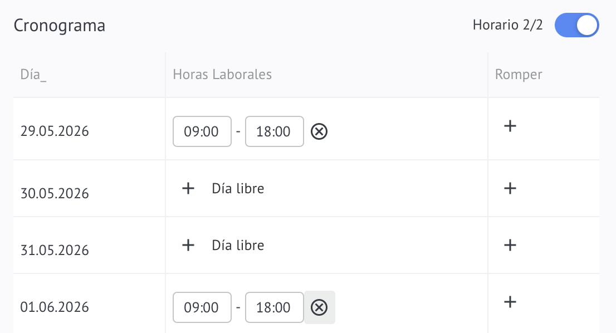The image size is (616, 333).
Task: Remove working hours for 29.05.2026
Action: [319, 131]
